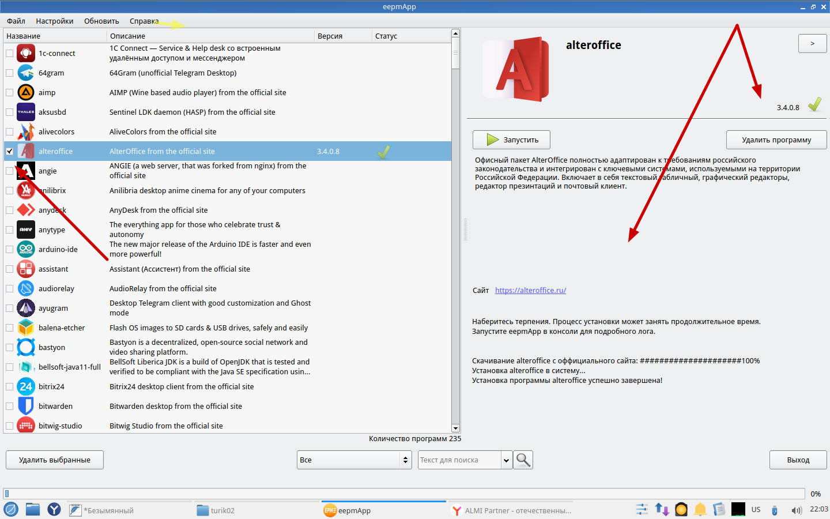Click the bellsoft-java11-full icon
Screen dimensions: 830x519
[26, 367]
